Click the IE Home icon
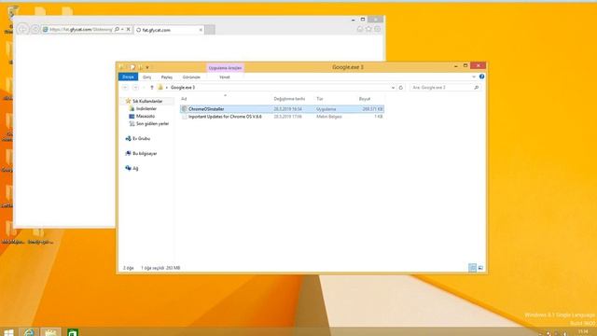 click(360, 29)
